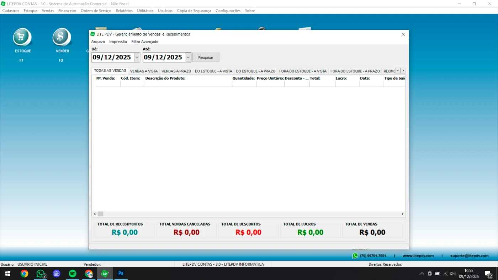498x280 pixels.
Task: Open the ESTOQUE shopping cart icon
Action: point(23,37)
